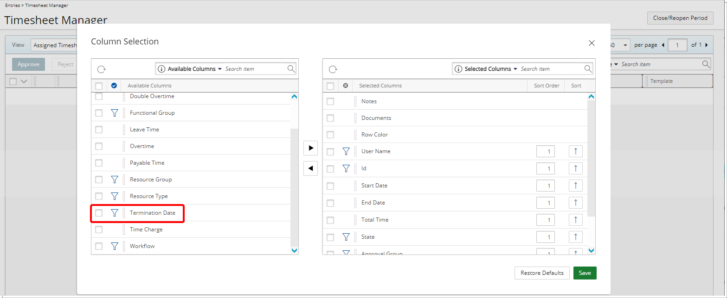Click the Save button
727x298 pixels.
(585, 273)
